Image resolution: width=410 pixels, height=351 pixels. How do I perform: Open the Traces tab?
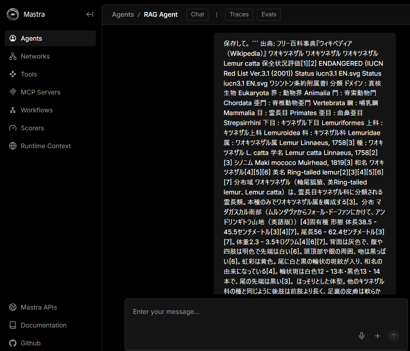(x=239, y=14)
